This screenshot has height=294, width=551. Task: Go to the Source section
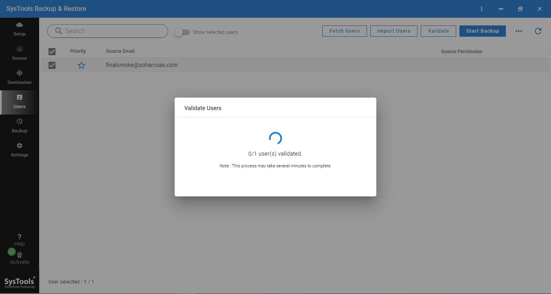[x=19, y=49]
